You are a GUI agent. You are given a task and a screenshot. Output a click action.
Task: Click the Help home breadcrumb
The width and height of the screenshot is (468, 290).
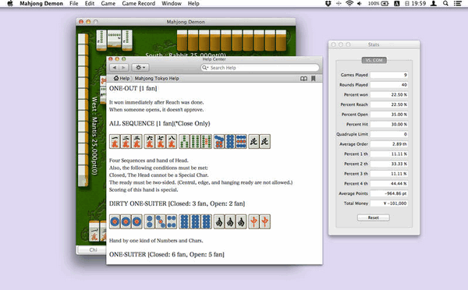pos(122,79)
